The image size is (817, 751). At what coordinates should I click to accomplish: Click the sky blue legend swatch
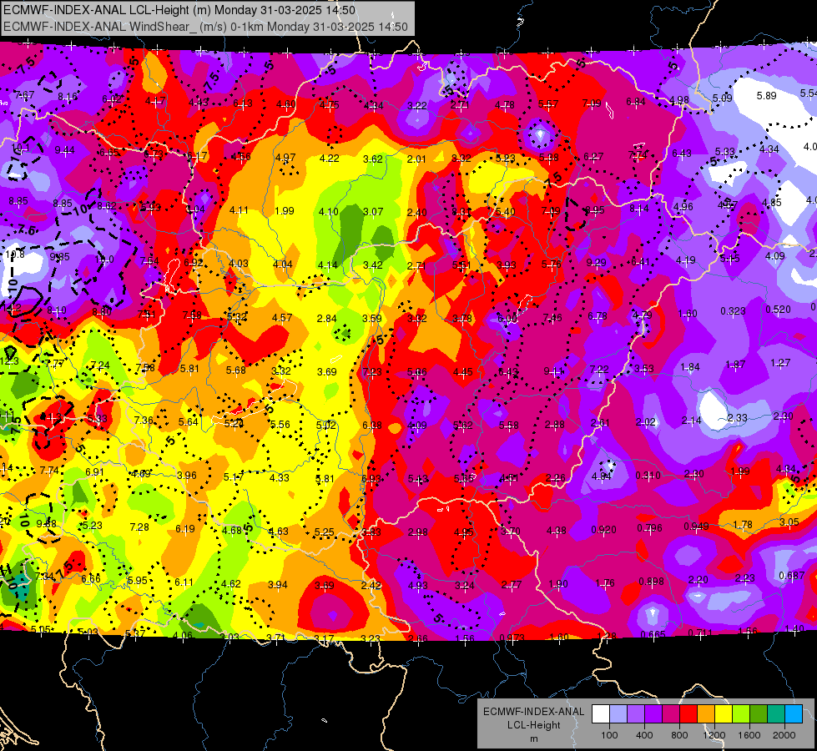[794, 714]
